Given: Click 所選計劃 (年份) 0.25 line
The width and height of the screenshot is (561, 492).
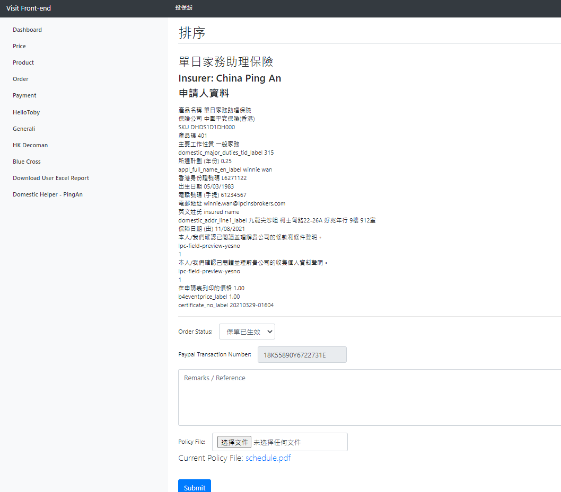Looking at the screenshot, I should click(205, 161).
